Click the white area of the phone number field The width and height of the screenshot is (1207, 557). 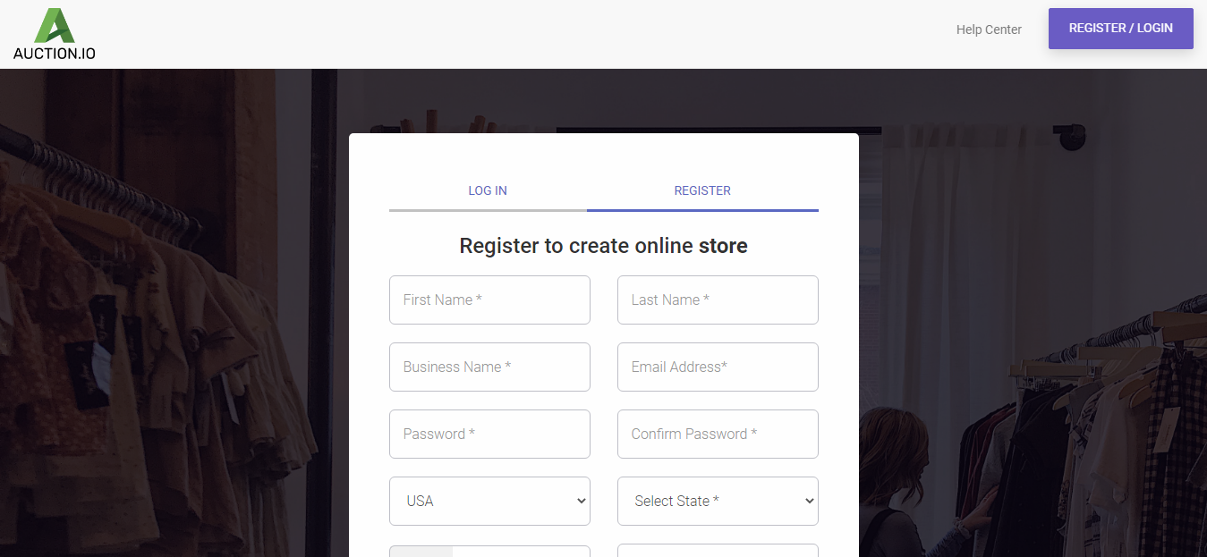[521, 551]
